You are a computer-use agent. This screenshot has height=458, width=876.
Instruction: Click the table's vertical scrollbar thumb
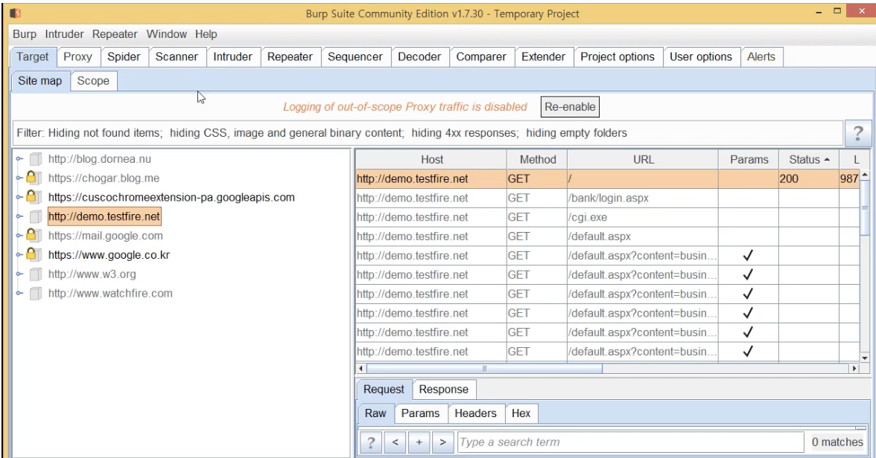point(865,208)
